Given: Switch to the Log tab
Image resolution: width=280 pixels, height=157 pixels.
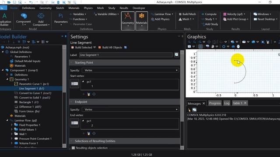Looking at the screenshot, I should pyautogui.click(x=227, y=103).
